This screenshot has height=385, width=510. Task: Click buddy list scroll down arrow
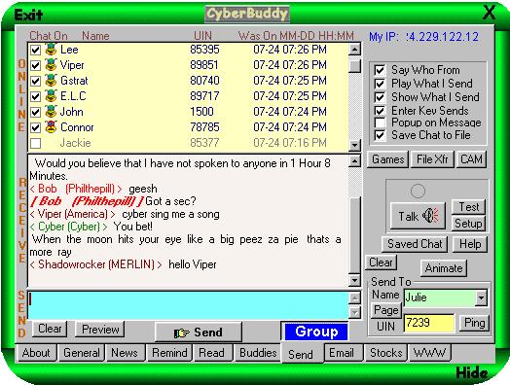354,144
